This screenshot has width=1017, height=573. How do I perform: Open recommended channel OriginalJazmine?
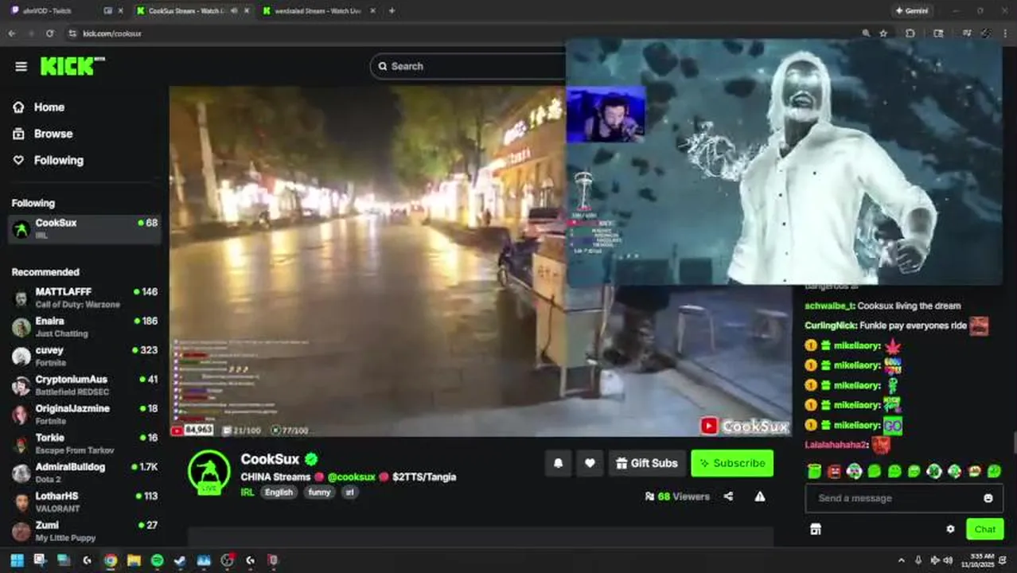coord(84,415)
